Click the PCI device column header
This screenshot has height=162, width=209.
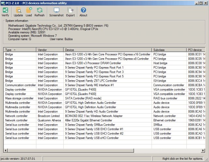[196, 50]
